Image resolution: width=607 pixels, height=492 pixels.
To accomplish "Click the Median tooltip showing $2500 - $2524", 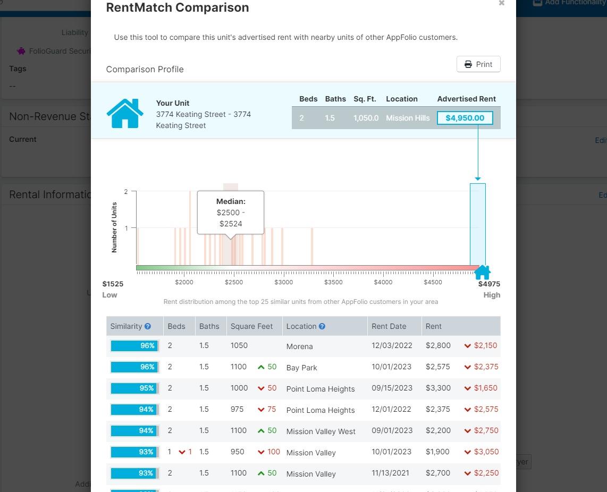I will click(x=231, y=213).
